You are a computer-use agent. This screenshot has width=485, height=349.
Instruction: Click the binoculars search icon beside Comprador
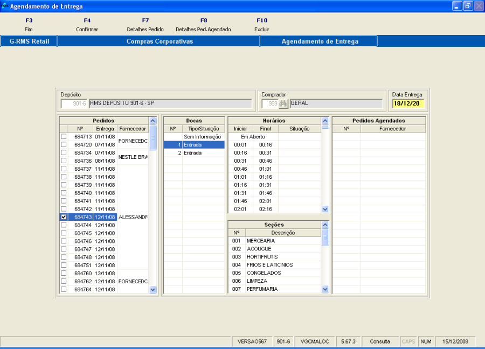click(x=283, y=103)
